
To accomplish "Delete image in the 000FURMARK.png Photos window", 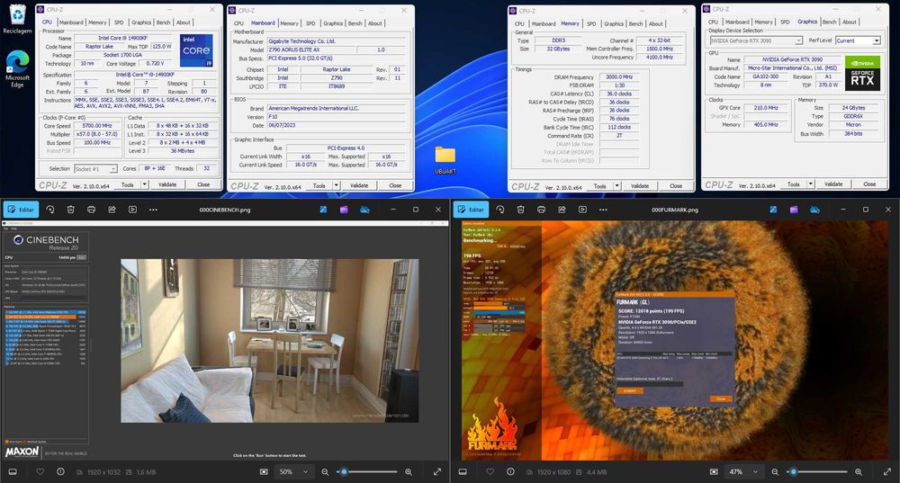I will [x=520, y=210].
